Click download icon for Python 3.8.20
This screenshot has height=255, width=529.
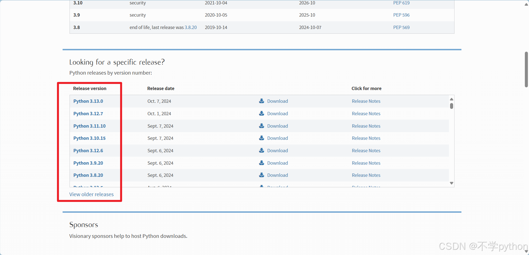pyautogui.click(x=261, y=175)
